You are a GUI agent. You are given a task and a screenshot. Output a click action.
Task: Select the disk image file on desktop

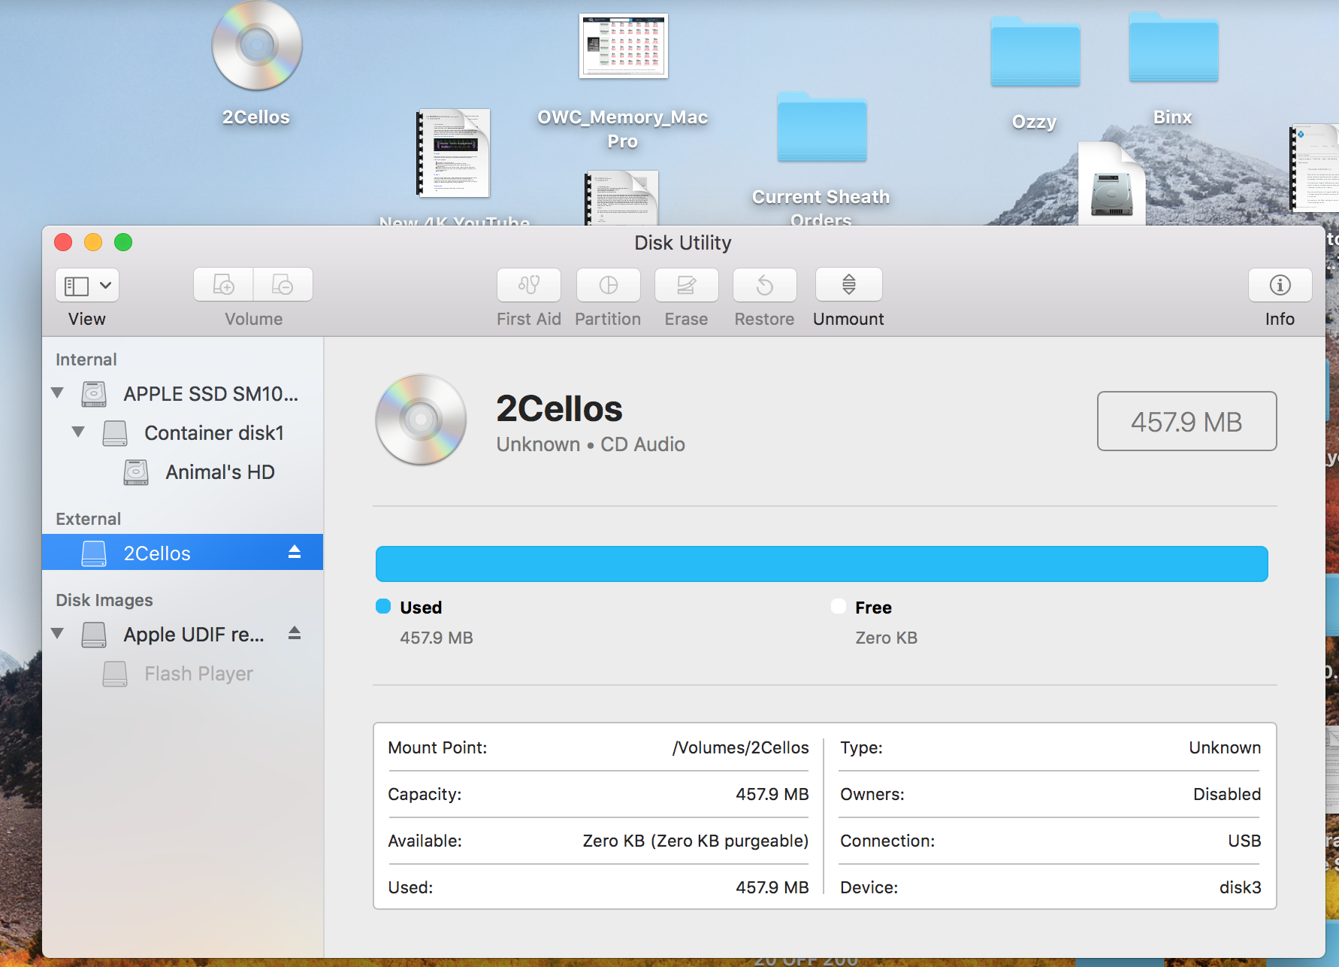click(x=1112, y=184)
